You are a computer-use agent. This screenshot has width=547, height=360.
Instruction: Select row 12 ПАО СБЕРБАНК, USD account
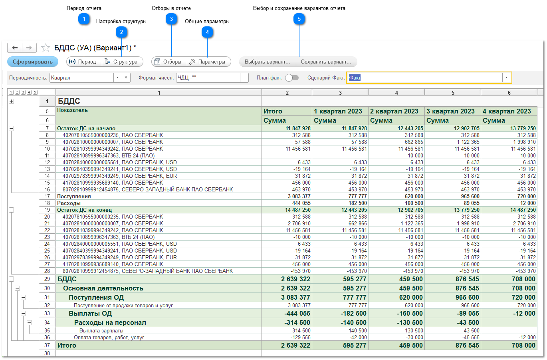159,162
